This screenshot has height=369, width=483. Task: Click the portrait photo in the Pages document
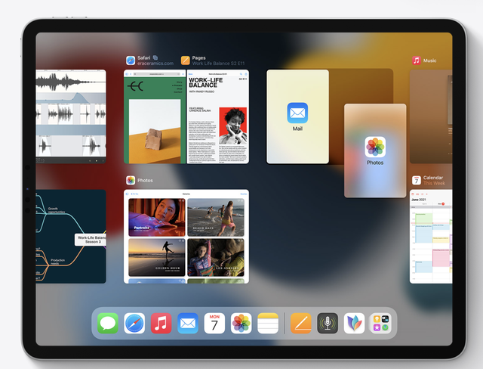233,126
